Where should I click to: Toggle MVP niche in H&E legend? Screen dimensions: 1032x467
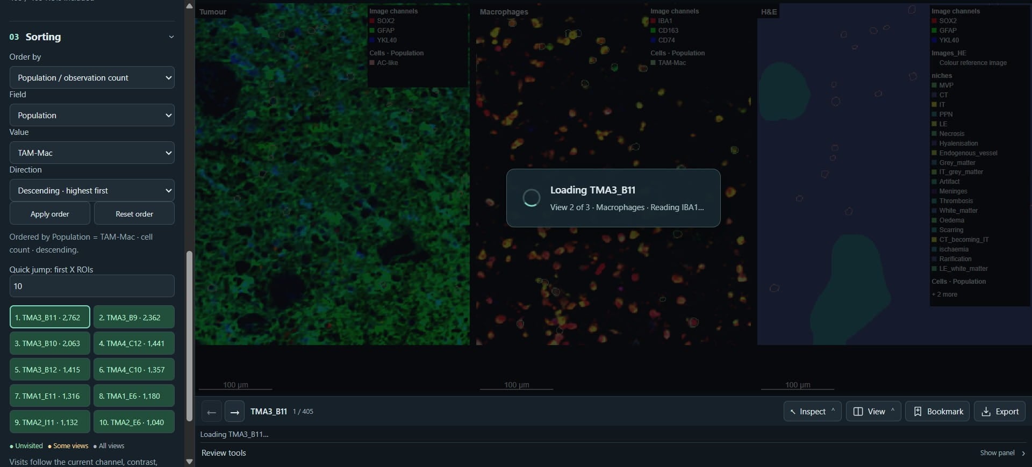point(943,85)
